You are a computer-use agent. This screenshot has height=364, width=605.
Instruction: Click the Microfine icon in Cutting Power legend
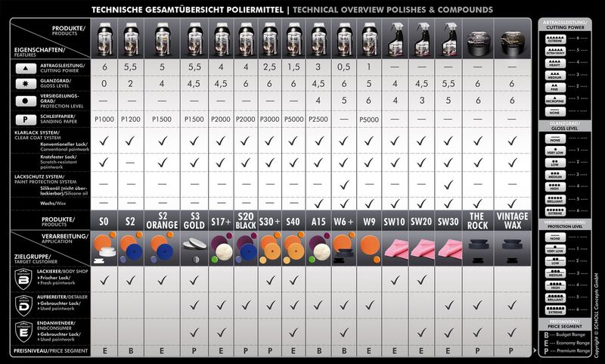(x=556, y=99)
